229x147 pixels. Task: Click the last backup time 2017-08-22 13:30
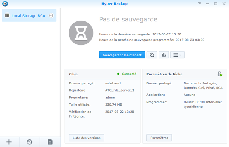[167, 34]
